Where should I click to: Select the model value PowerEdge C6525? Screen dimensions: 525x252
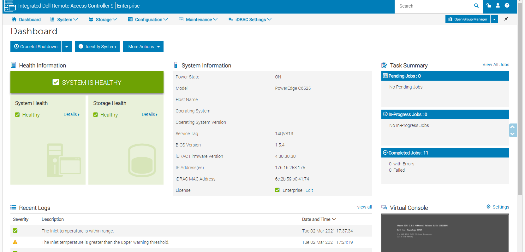click(x=293, y=88)
